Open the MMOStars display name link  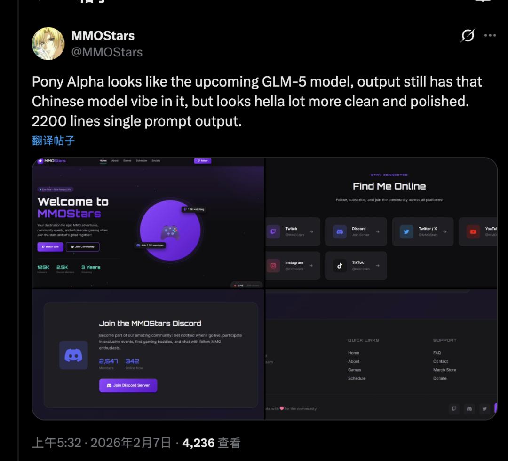coord(103,36)
